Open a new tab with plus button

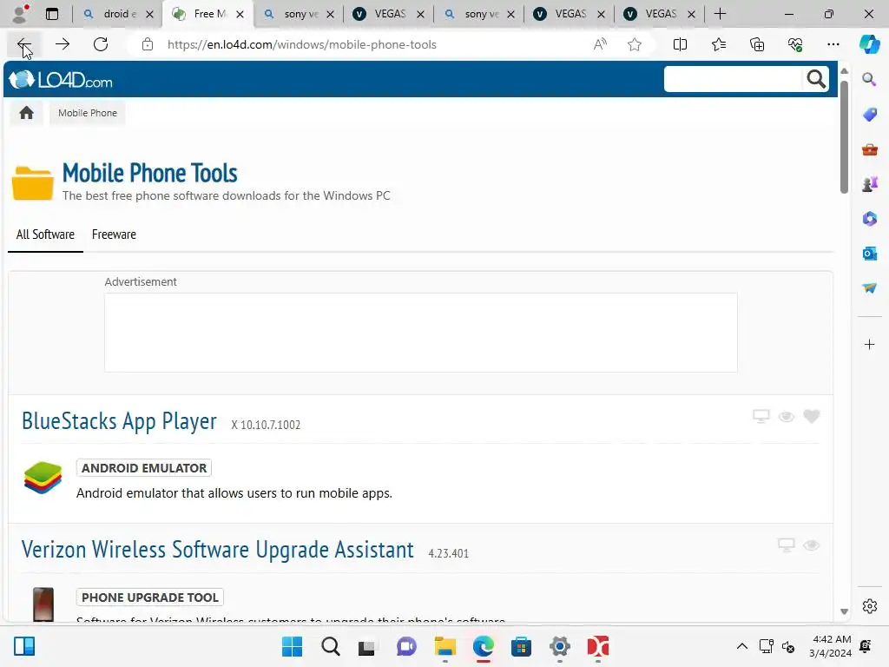[720, 14]
